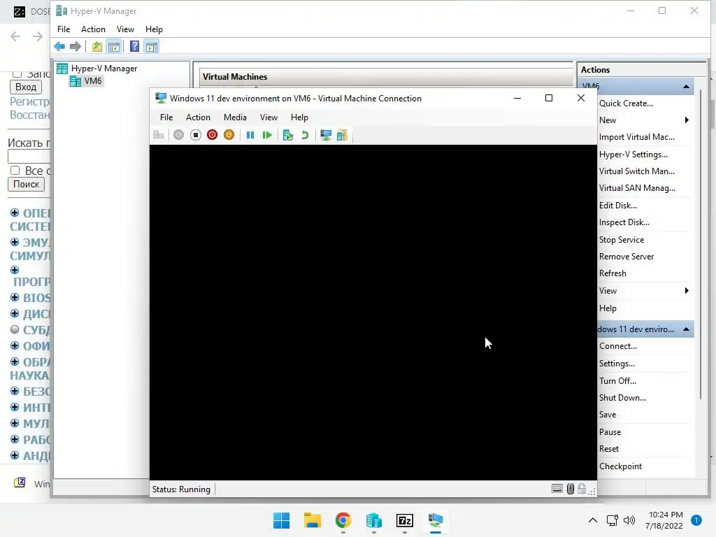The height and width of the screenshot is (537, 716).
Task: Open the File menu in VM Connection window
Action: 166,117
